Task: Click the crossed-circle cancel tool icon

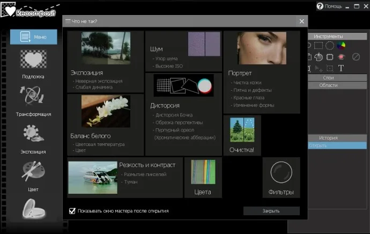Action: (356, 57)
